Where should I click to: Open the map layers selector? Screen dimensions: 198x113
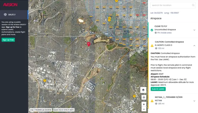coord(143,90)
